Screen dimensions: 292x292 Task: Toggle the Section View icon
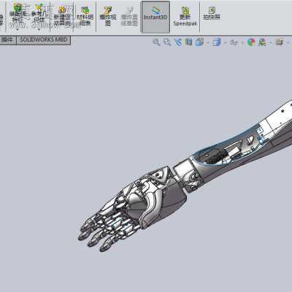click(188, 42)
